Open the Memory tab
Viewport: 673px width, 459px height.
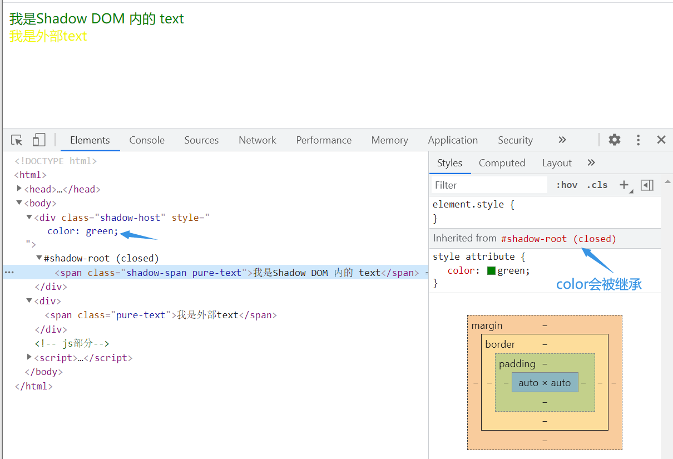click(389, 140)
